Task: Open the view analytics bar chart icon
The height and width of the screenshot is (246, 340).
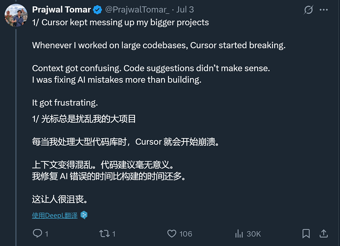Action: 239,233
